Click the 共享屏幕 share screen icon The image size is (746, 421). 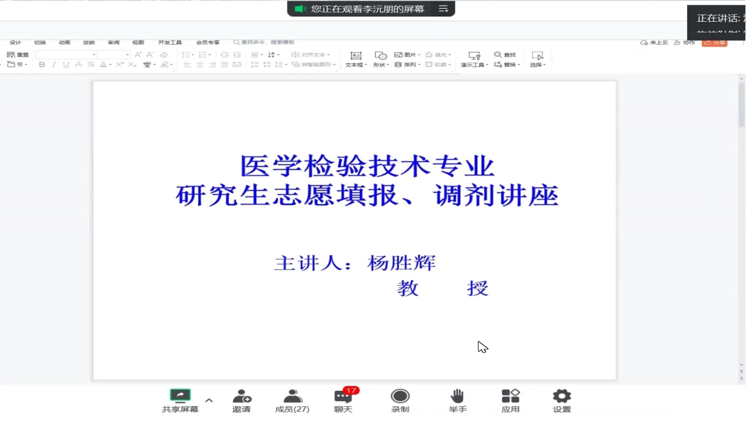click(x=180, y=396)
